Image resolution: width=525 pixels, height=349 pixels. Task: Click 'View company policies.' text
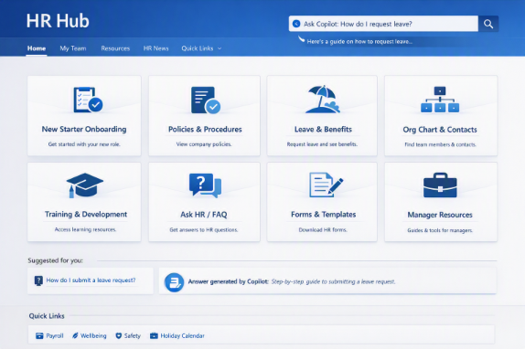[x=204, y=144]
